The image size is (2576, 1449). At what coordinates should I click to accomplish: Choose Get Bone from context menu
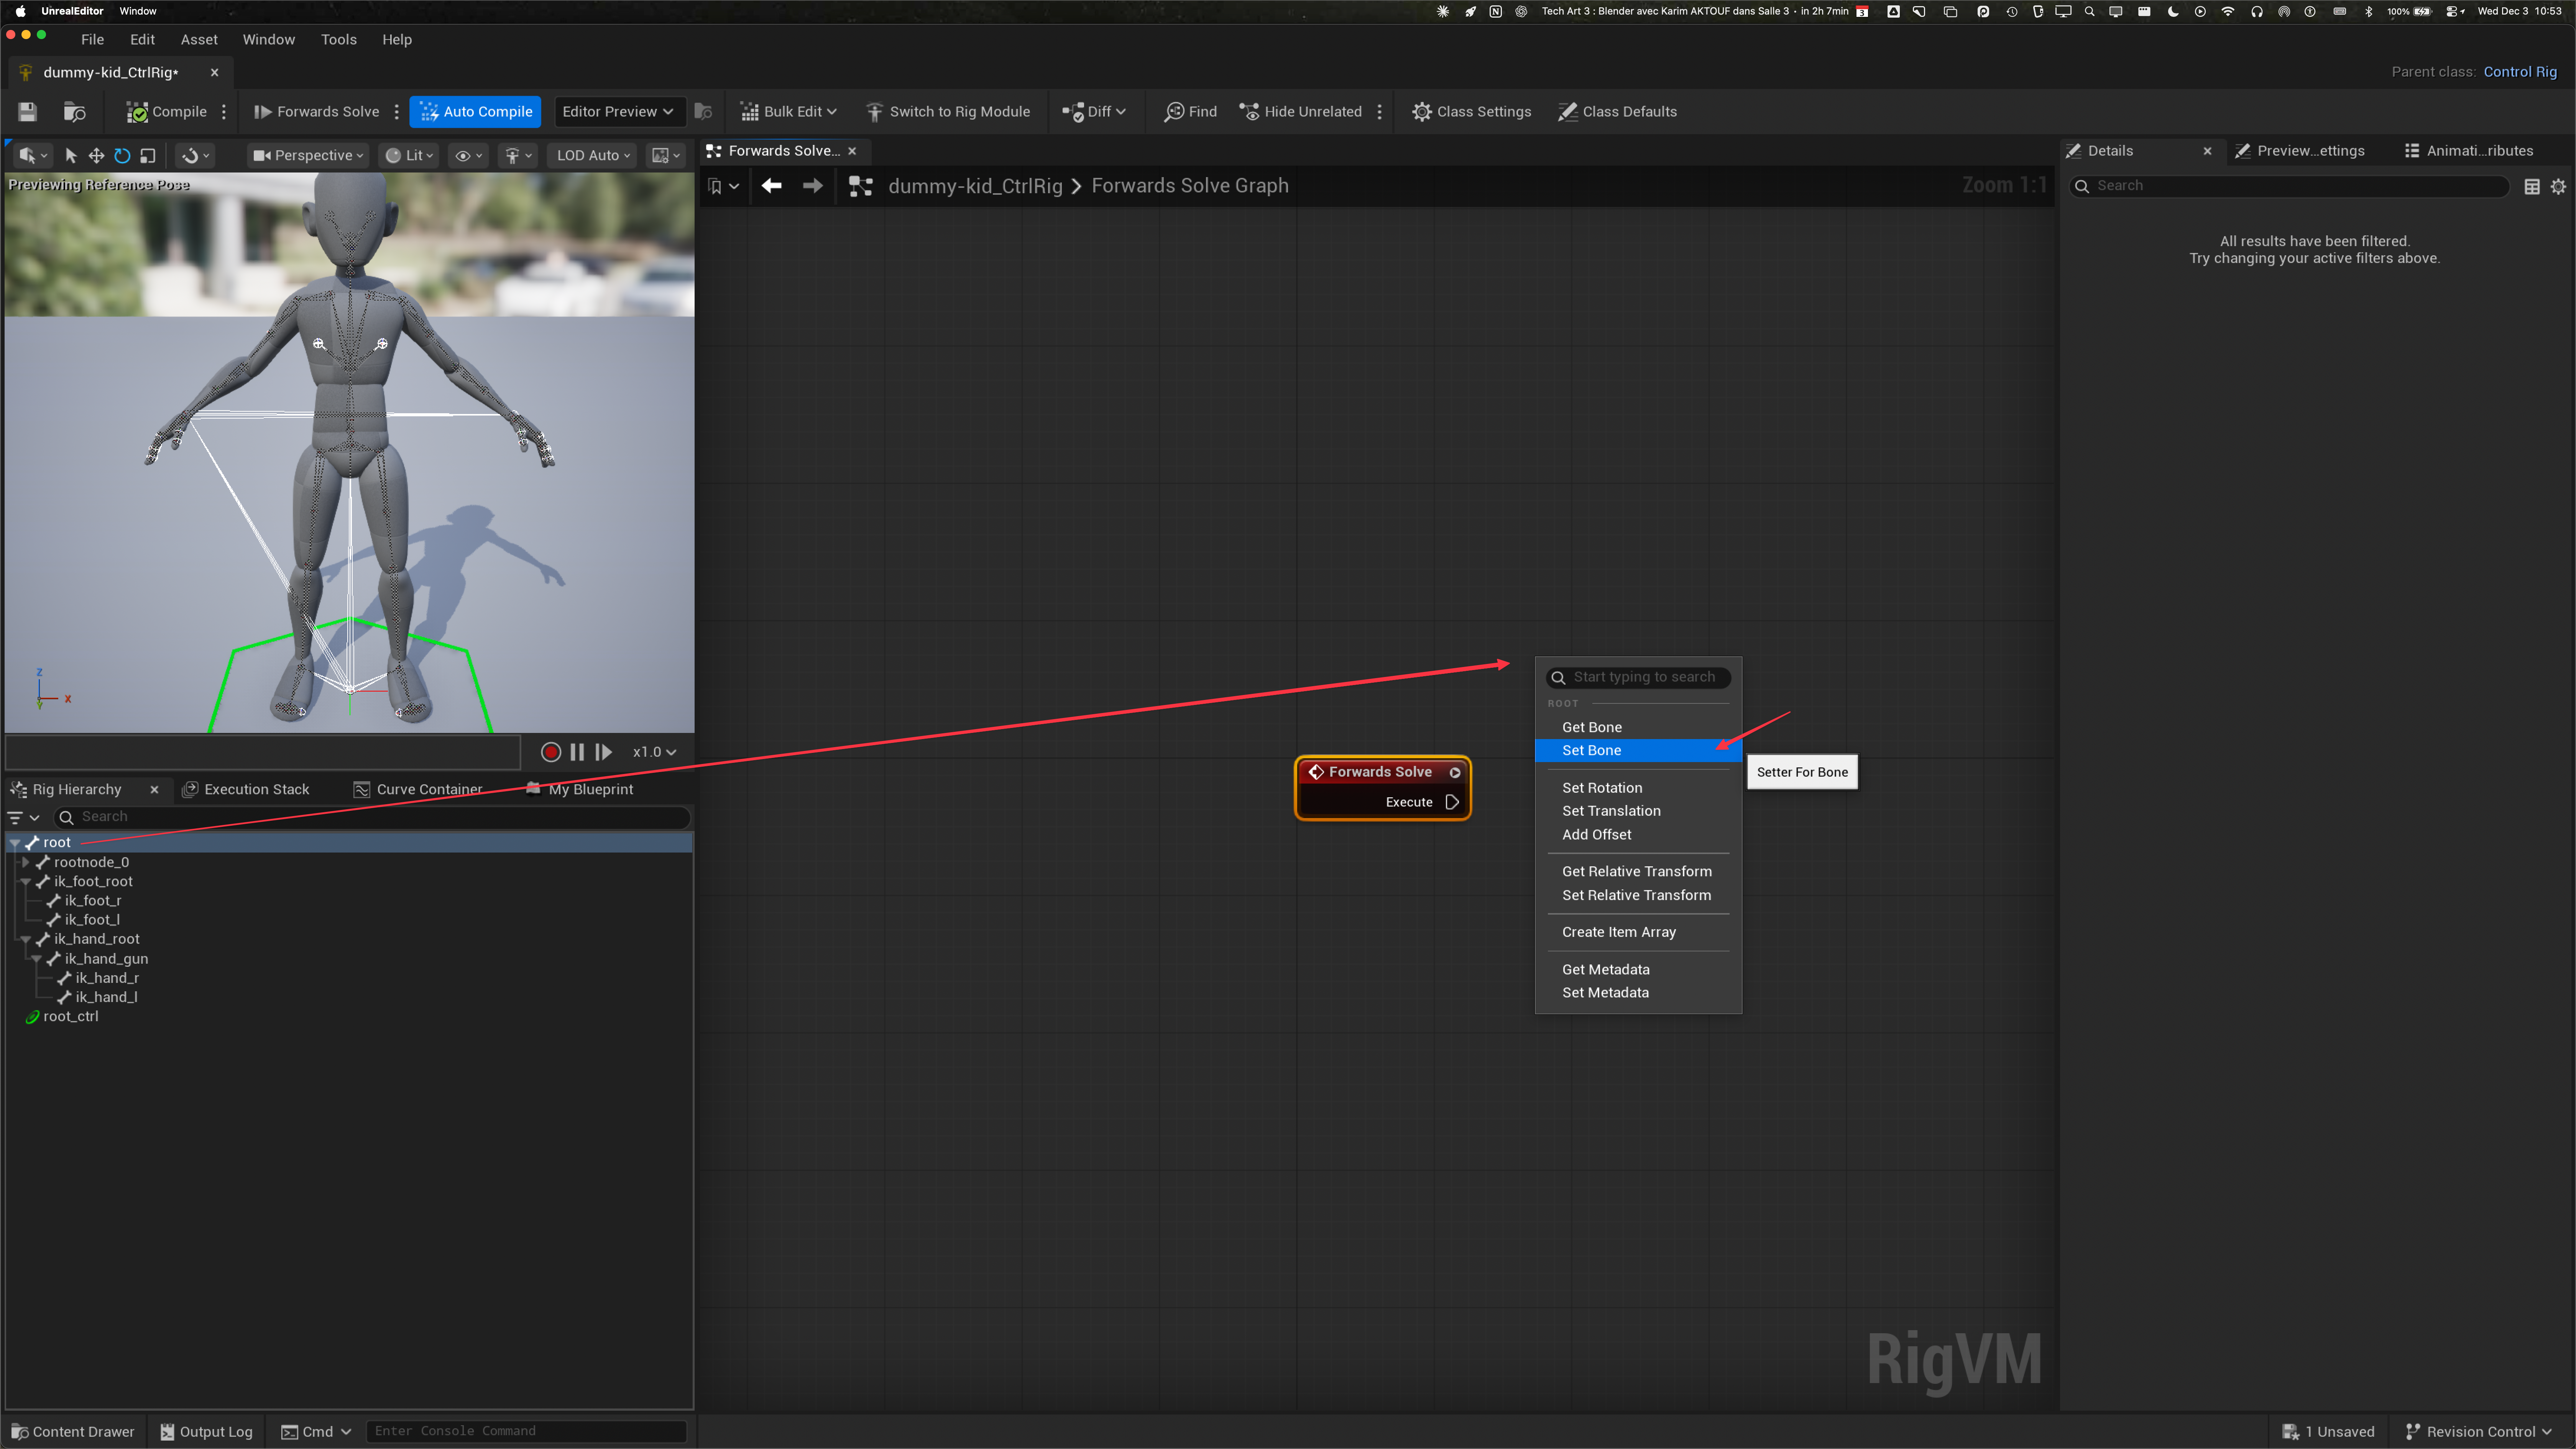click(1638, 727)
